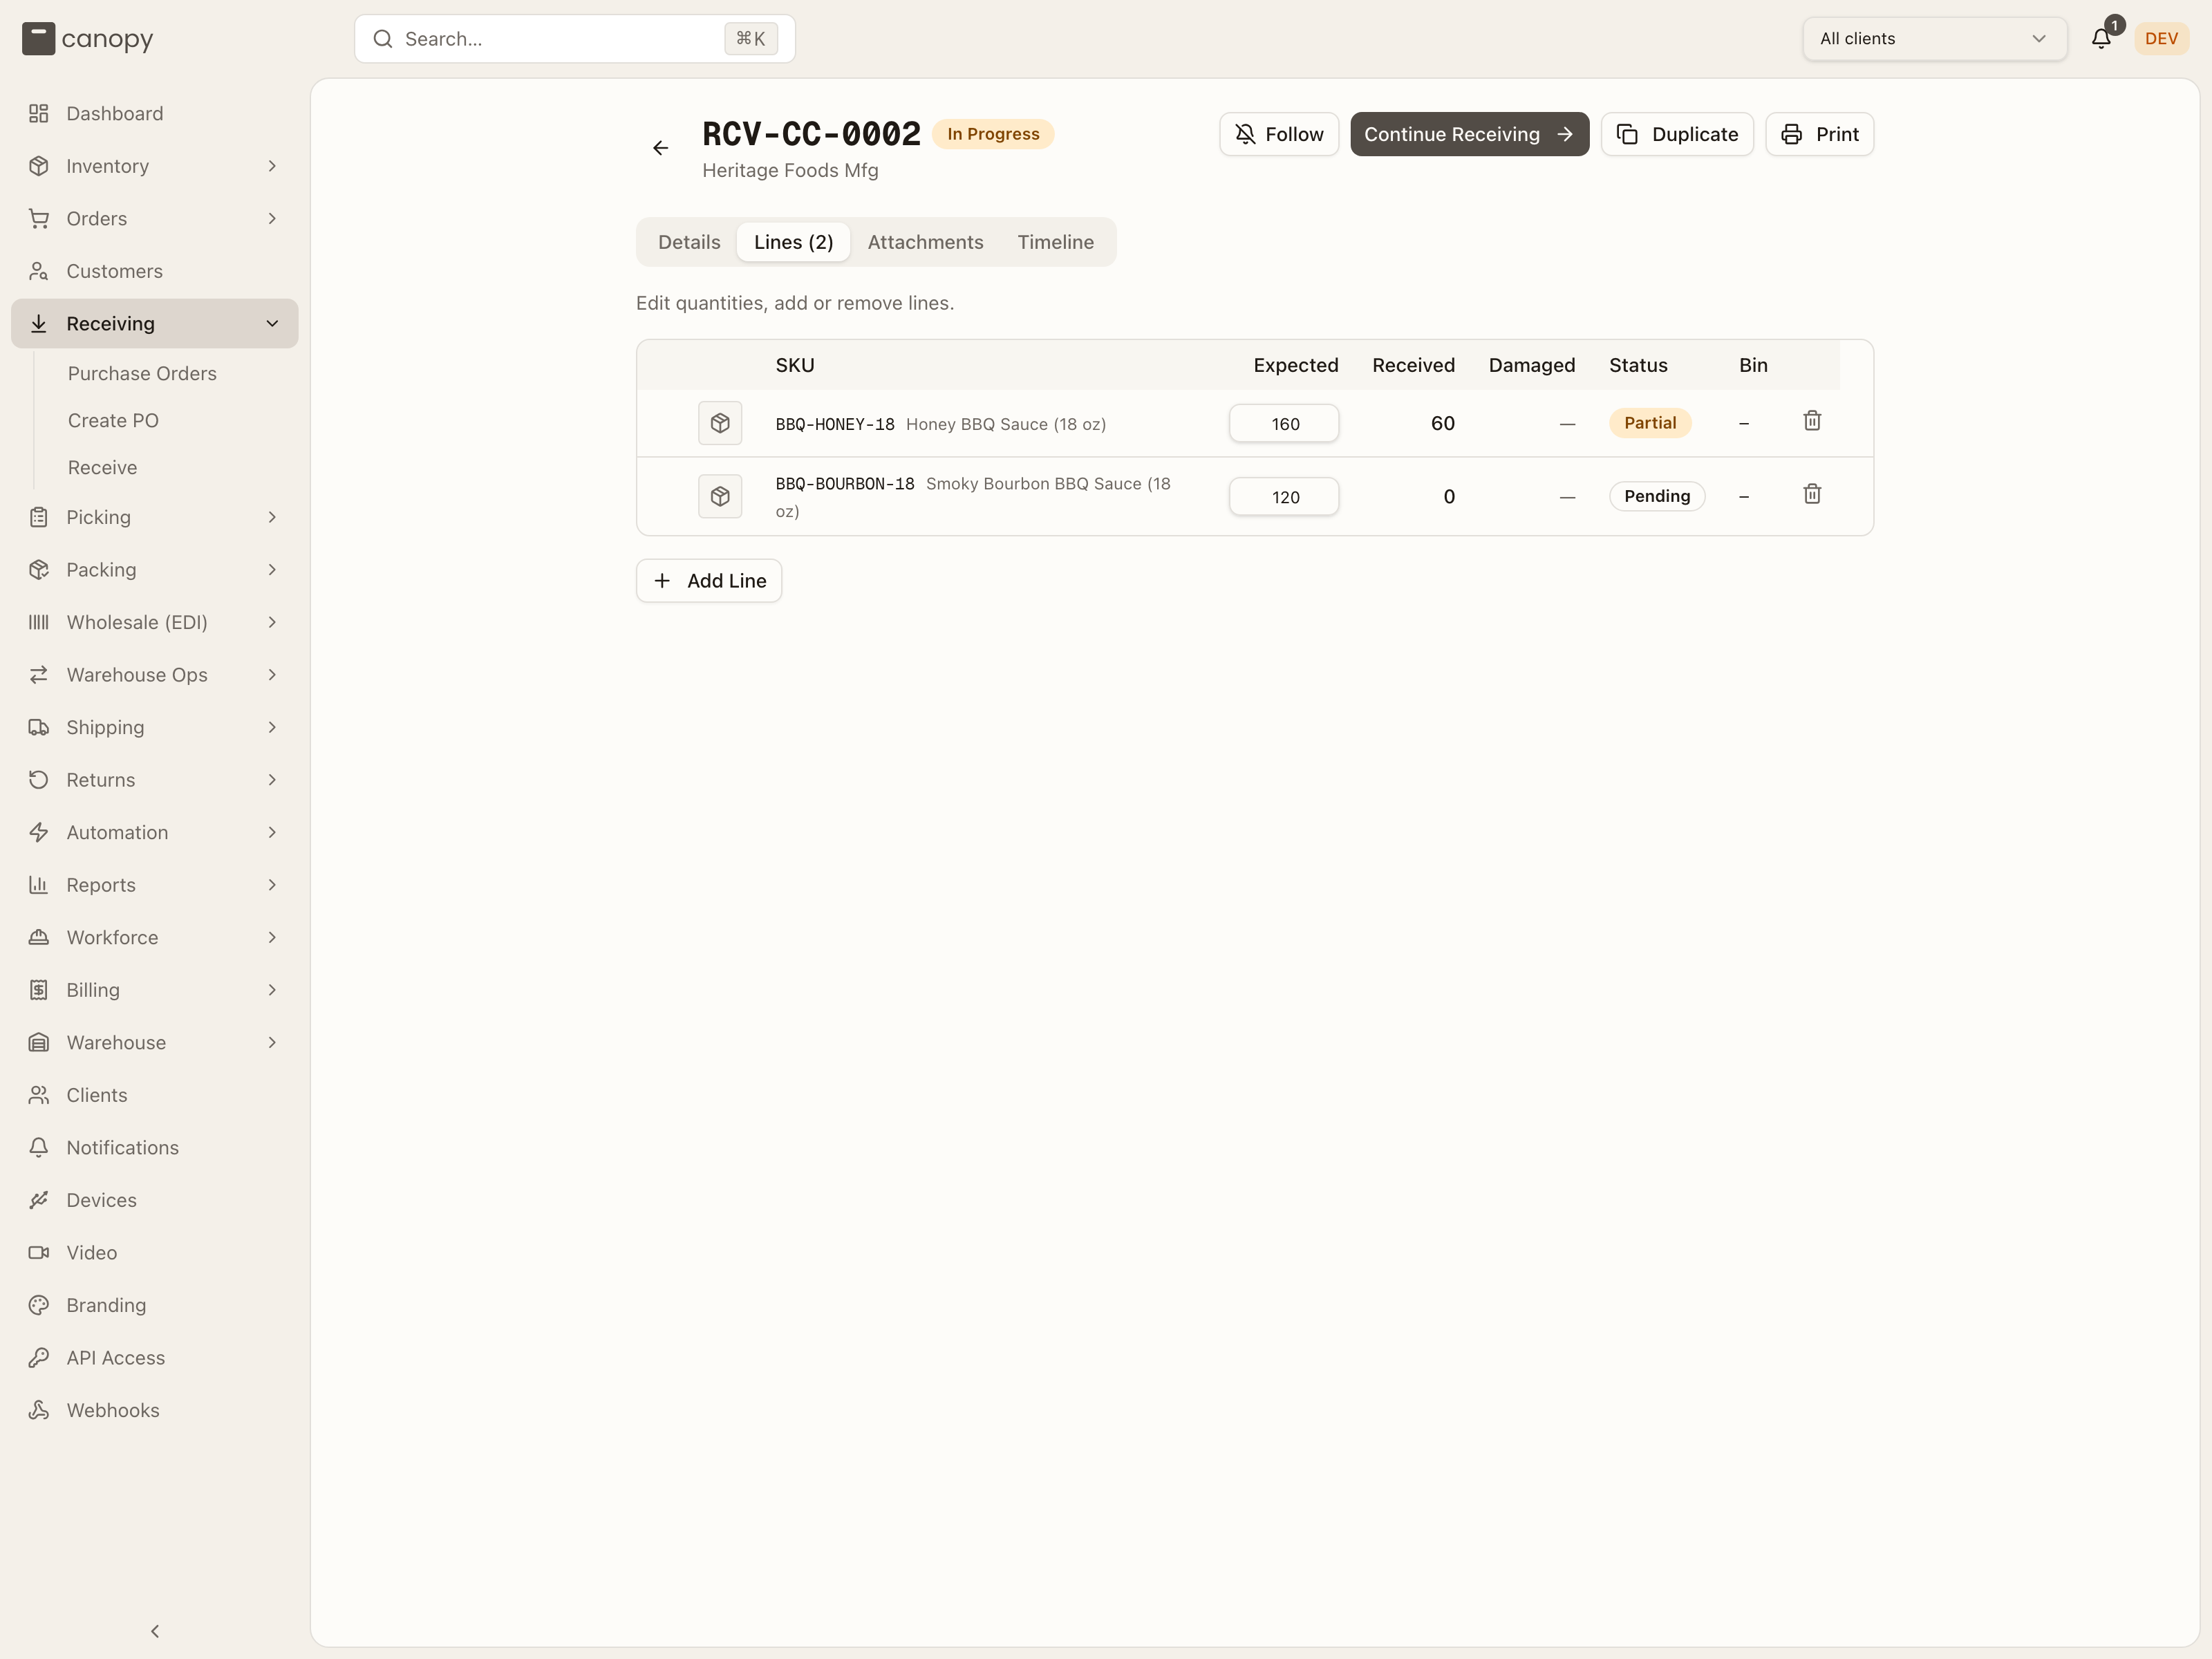Go to Notifications in the sidebar

point(155,1148)
